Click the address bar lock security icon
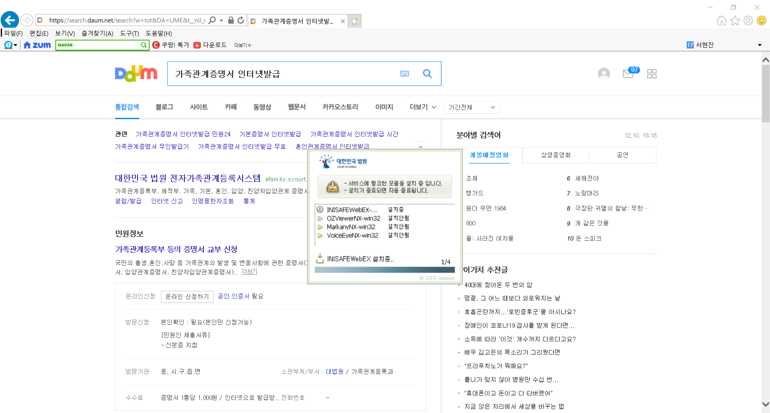770x413 pixels. coord(231,20)
